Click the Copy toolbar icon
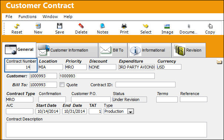 pyautogui.click(x=210, y=26)
